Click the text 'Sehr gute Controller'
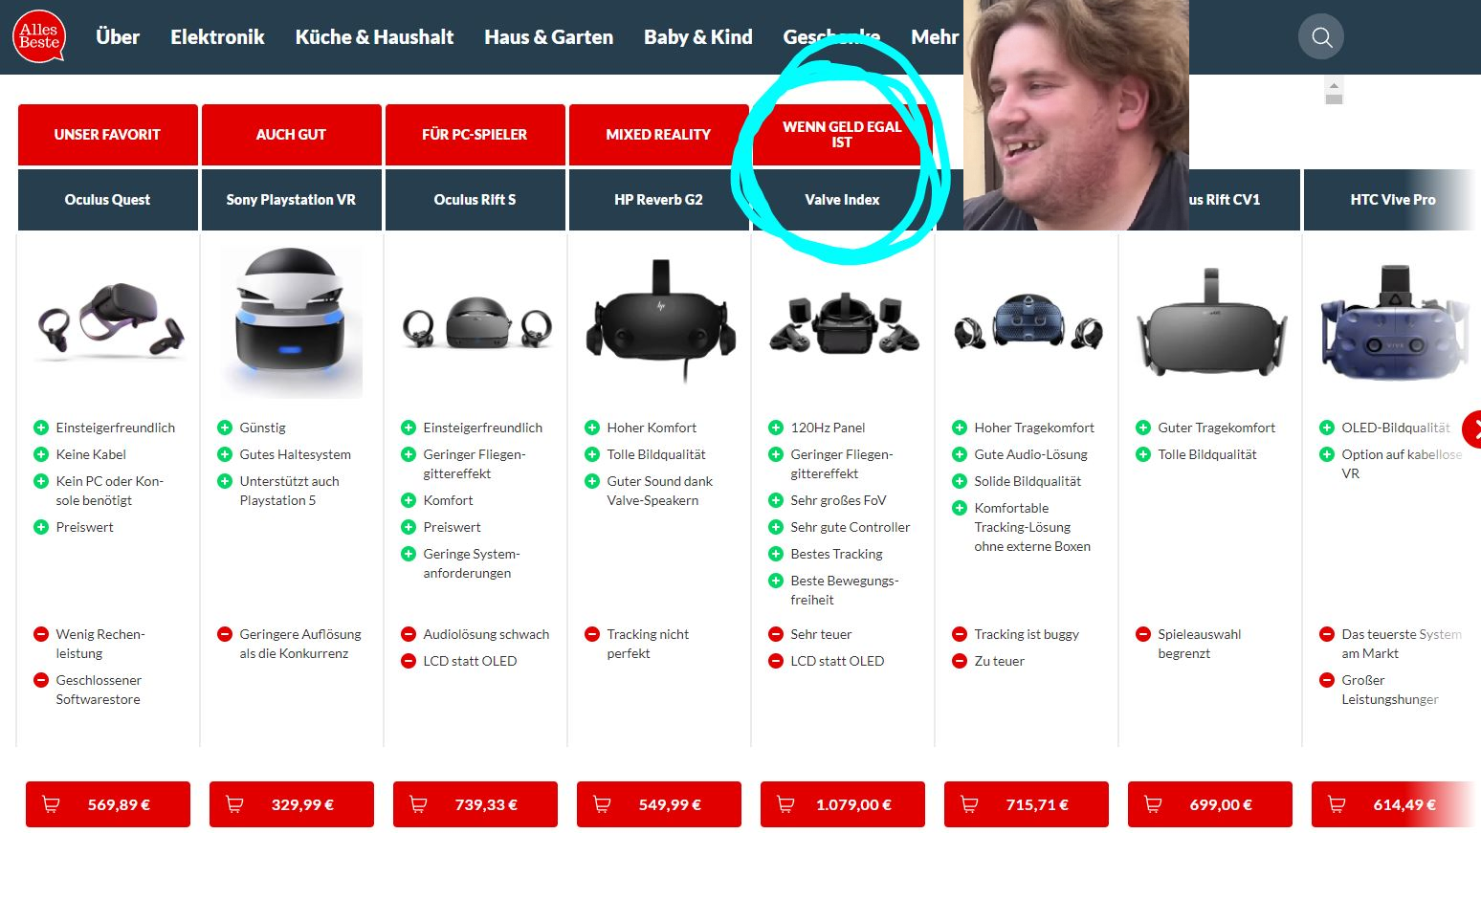 click(851, 527)
